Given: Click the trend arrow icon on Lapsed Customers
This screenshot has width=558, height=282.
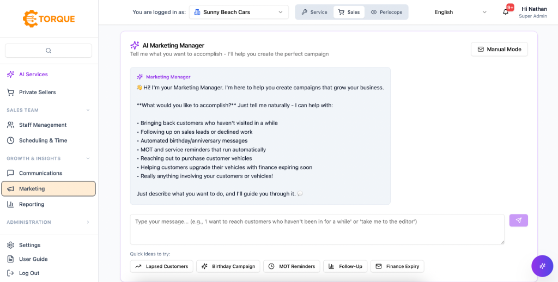Looking at the screenshot, I should coord(138,266).
